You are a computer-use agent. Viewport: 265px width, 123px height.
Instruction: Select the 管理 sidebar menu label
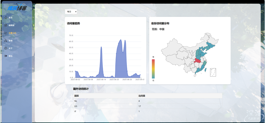click(11, 40)
